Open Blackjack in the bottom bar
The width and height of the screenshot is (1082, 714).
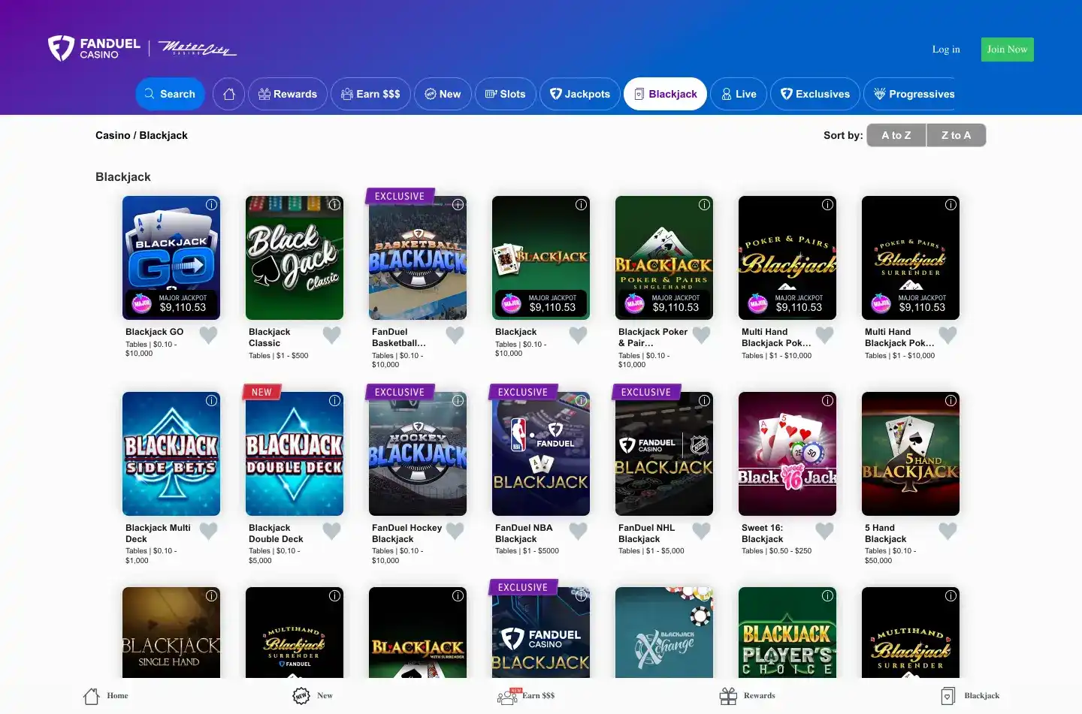(970, 696)
